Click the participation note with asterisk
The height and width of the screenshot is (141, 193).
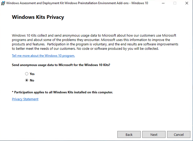coord(62,92)
